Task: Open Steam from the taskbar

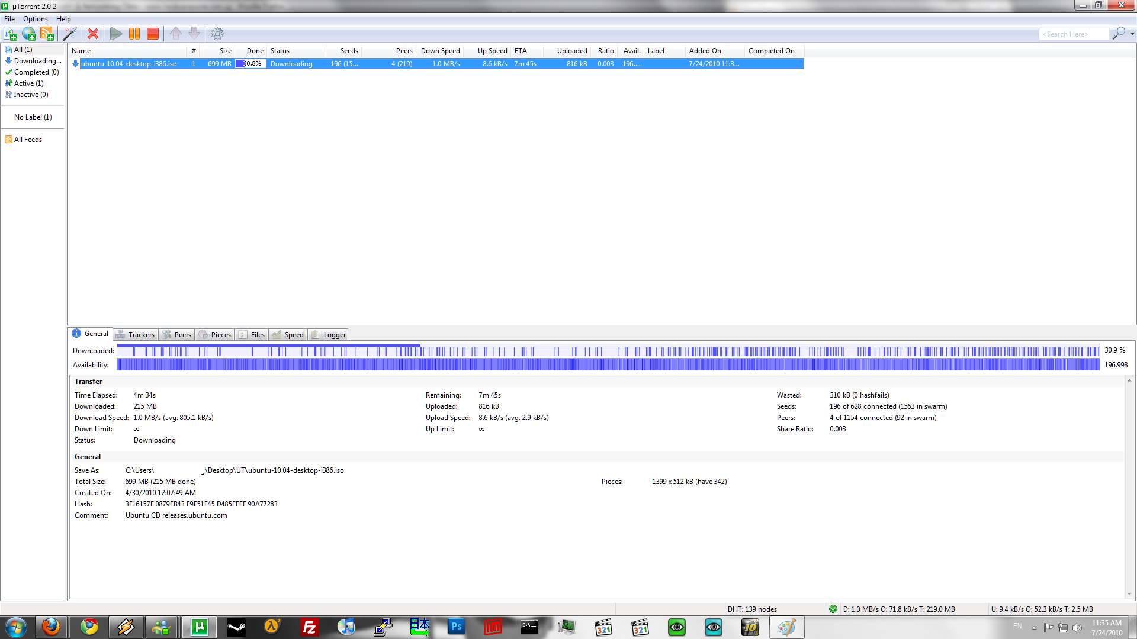Action: (236, 627)
